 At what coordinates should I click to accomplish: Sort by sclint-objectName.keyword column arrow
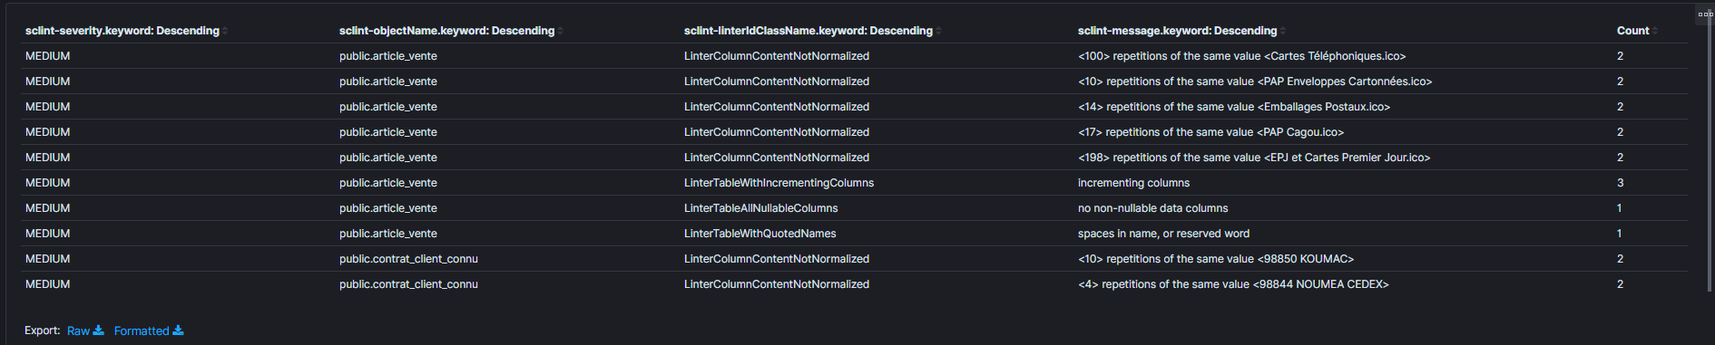coord(560,31)
